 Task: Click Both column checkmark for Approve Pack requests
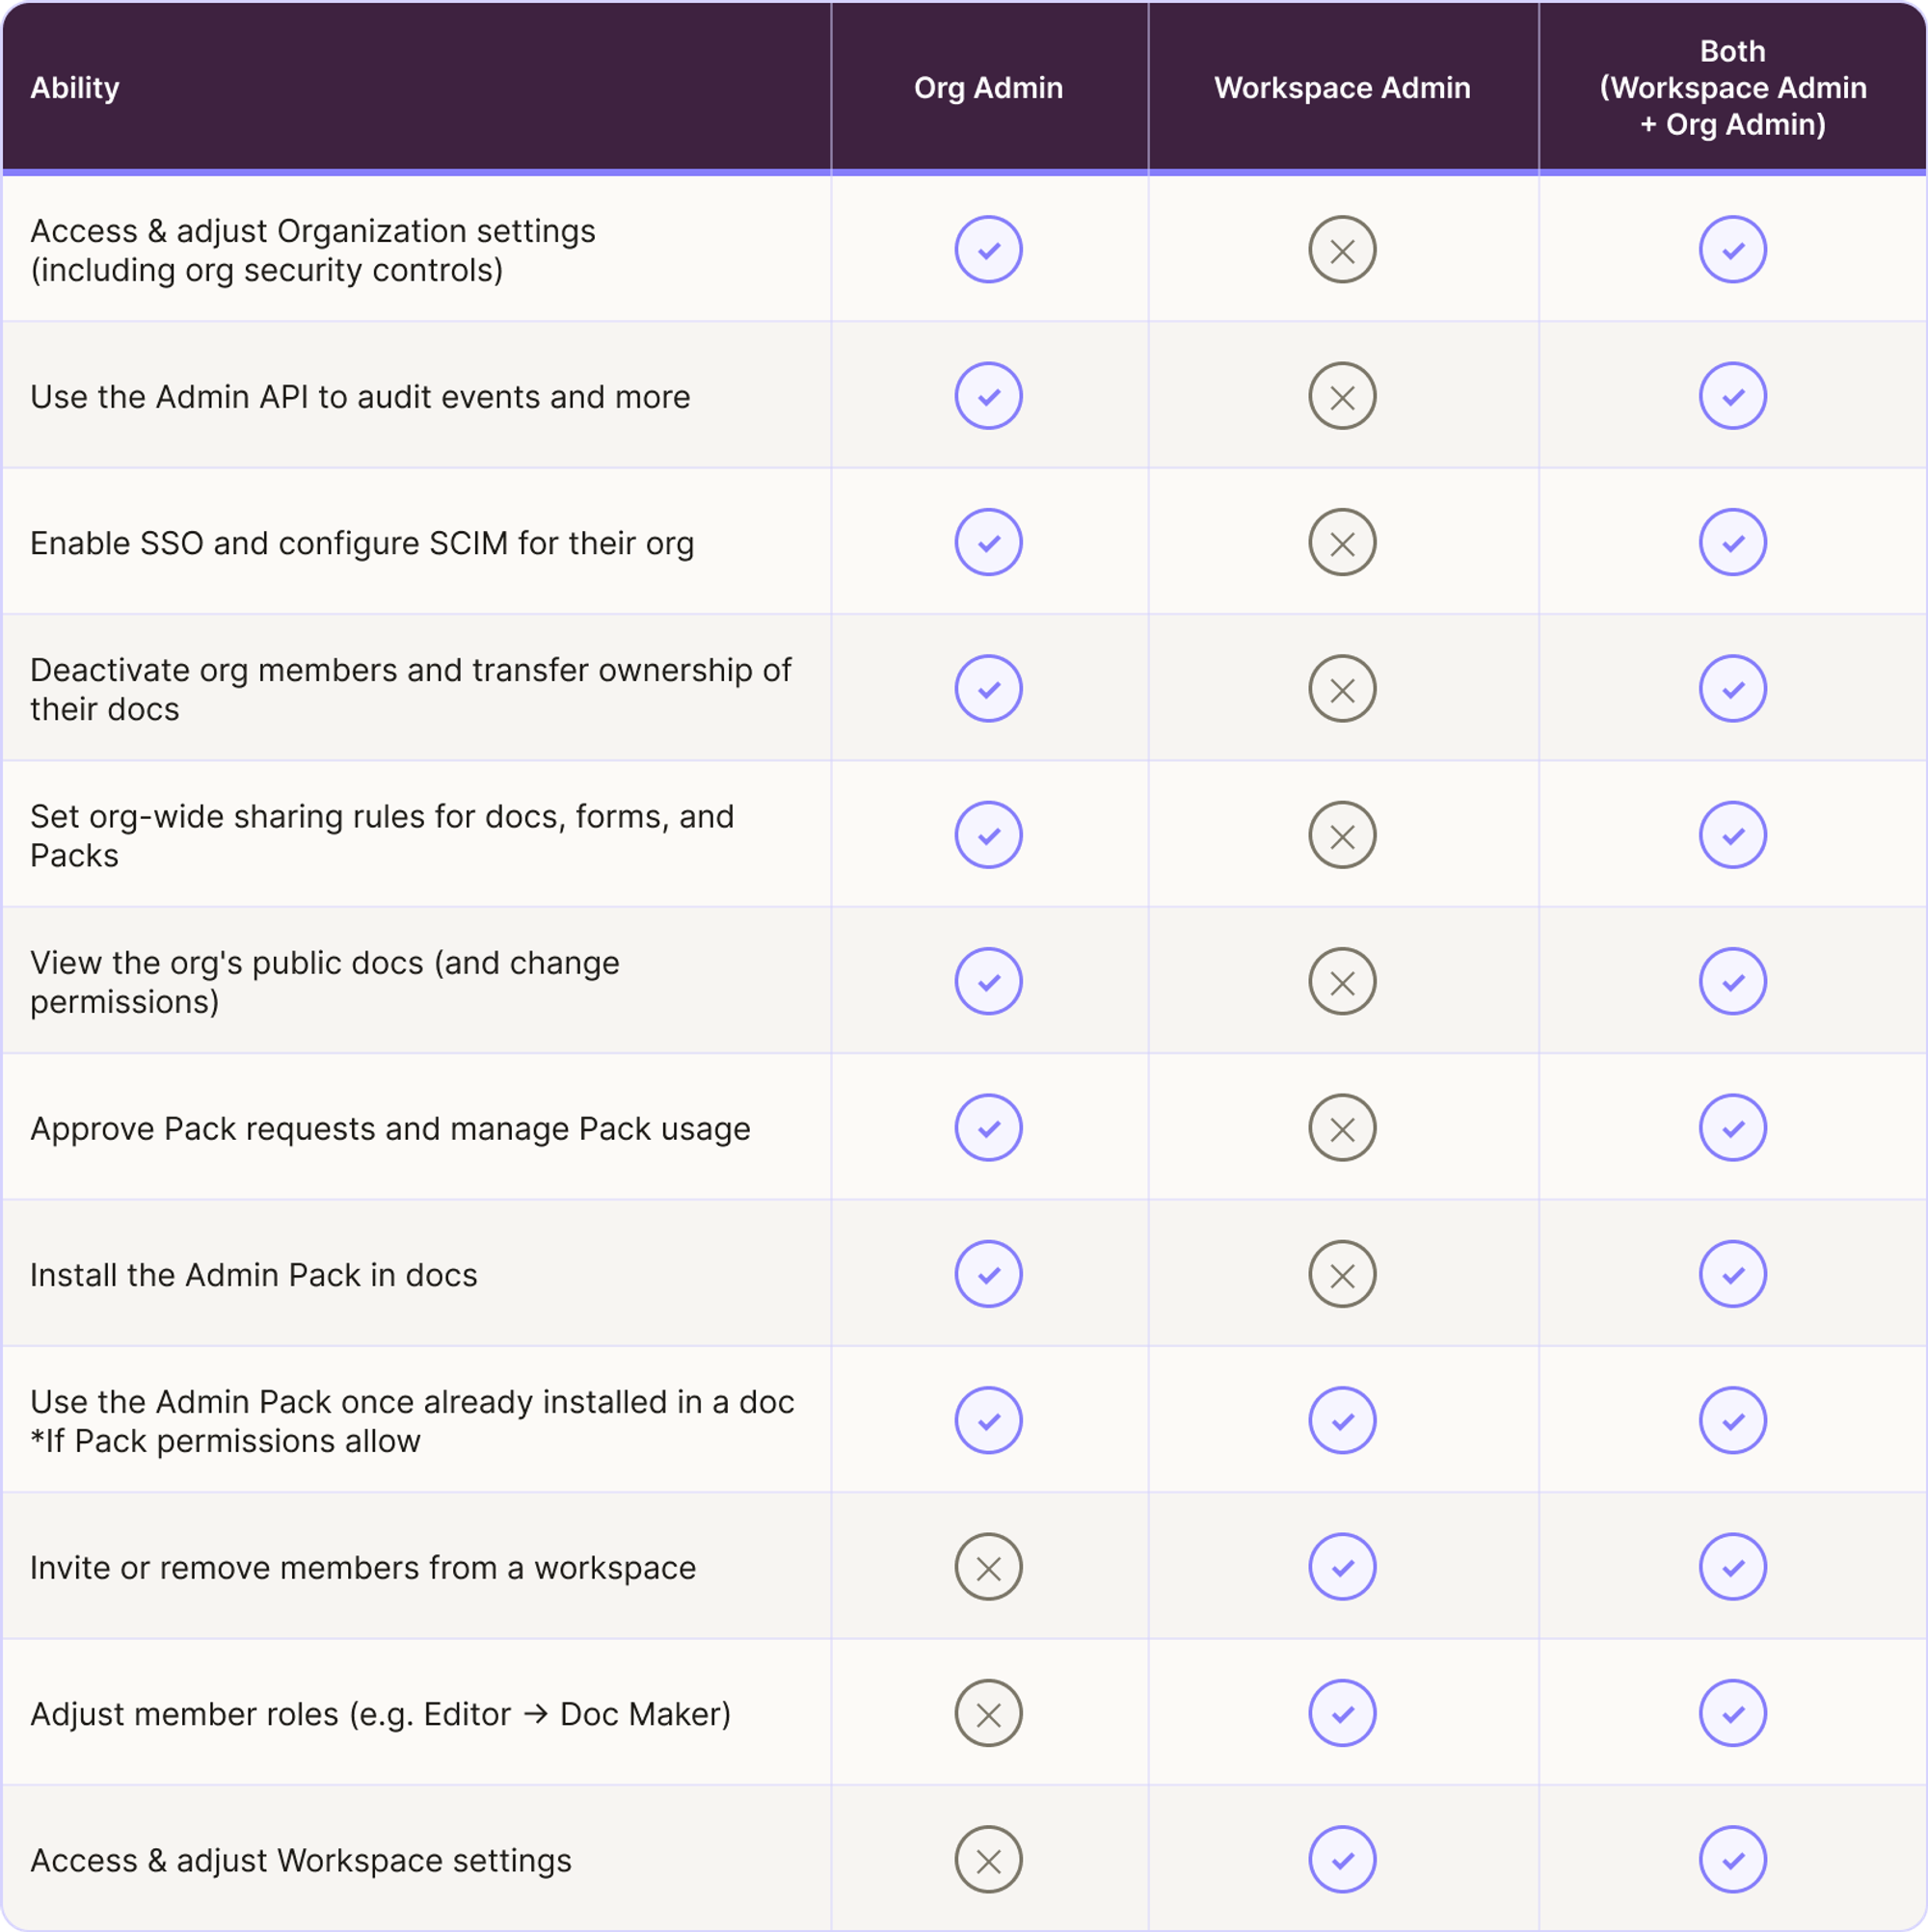1732,1128
